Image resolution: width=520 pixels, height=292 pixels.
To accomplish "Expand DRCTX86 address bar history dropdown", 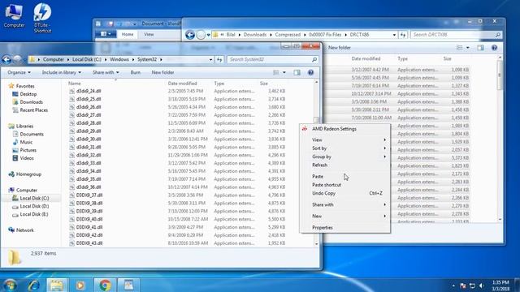I will 394,35.
